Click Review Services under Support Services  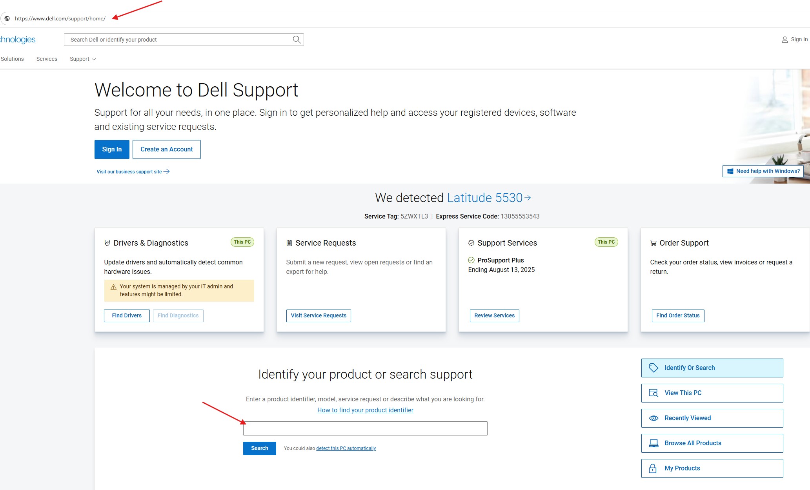click(x=494, y=315)
